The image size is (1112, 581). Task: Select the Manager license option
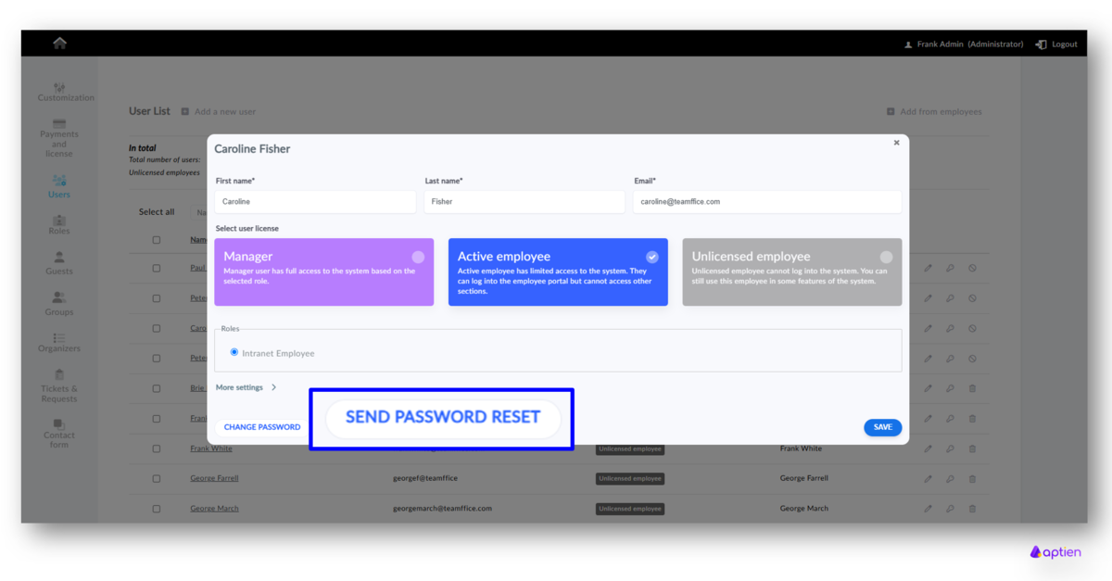(323, 272)
